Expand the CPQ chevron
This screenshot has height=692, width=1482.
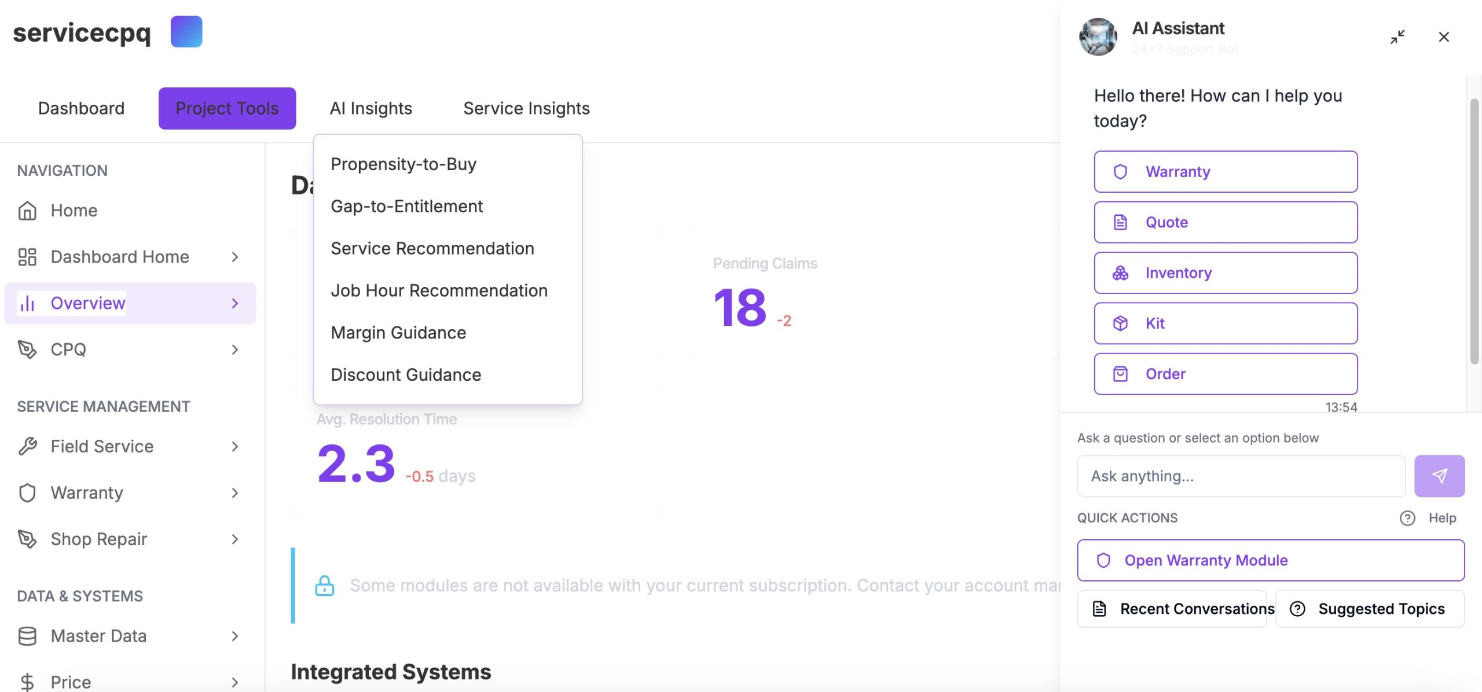point(234,349)
